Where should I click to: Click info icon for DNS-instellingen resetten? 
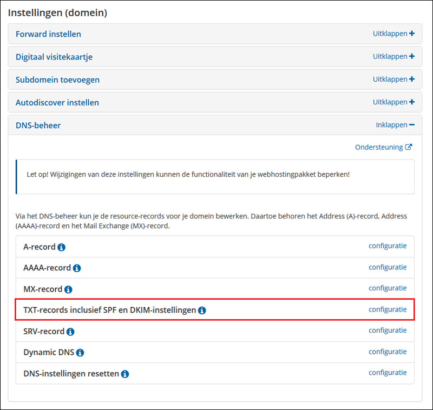click(x=125, y=374)
